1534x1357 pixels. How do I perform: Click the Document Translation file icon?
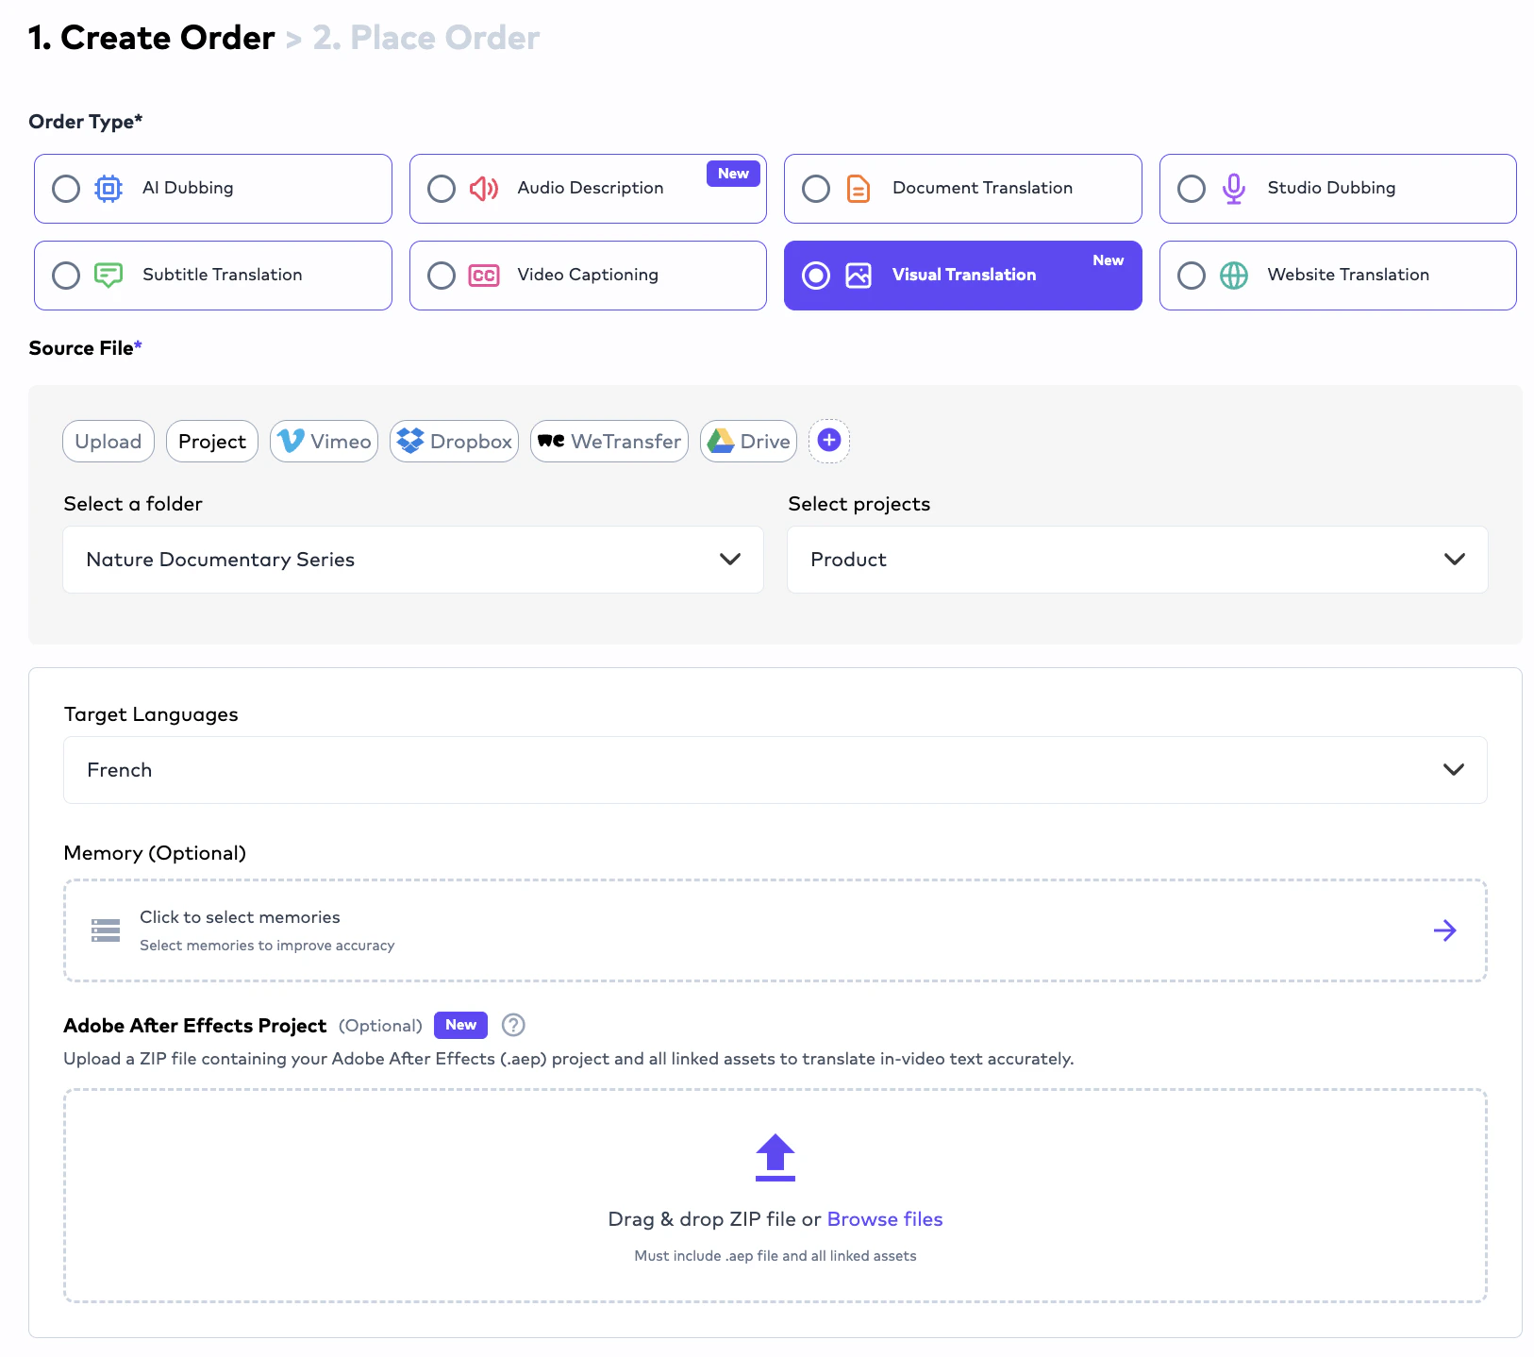[x=859, y=189]
